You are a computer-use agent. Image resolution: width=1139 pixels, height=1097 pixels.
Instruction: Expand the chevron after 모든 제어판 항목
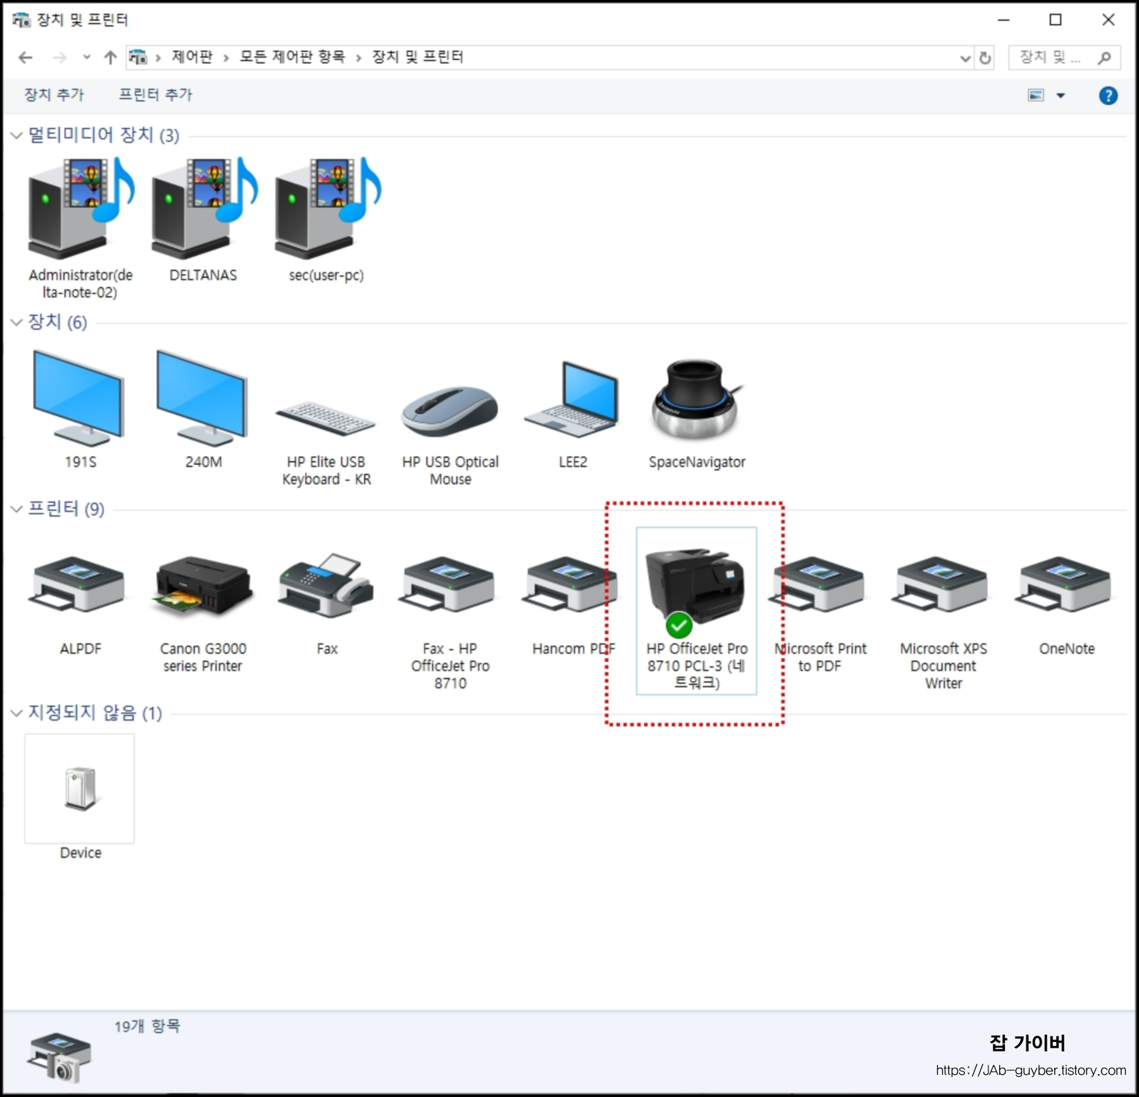pos(358,58)
